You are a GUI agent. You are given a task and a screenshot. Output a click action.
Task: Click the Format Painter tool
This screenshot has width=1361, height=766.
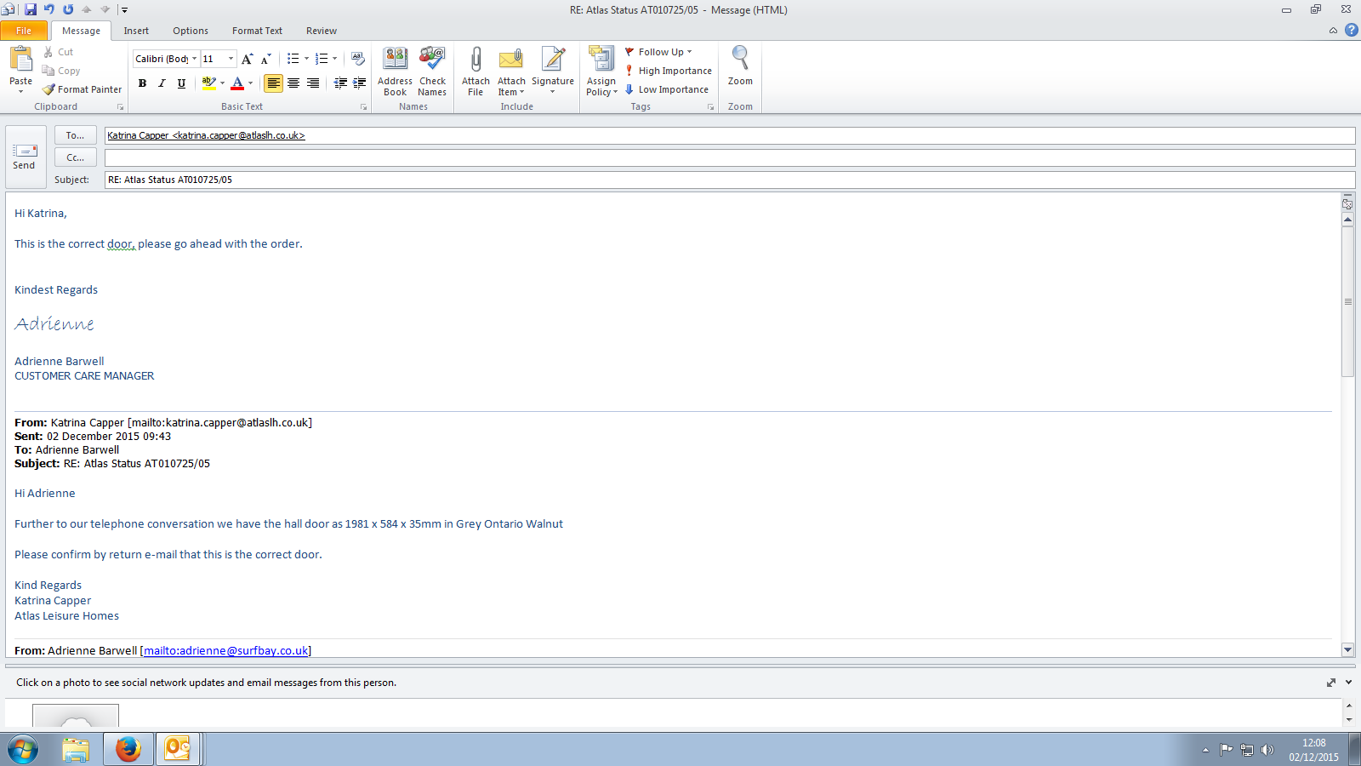click(x=83, y=89)
